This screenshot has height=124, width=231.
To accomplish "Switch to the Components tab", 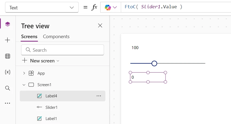I will (x=56, y=37).
